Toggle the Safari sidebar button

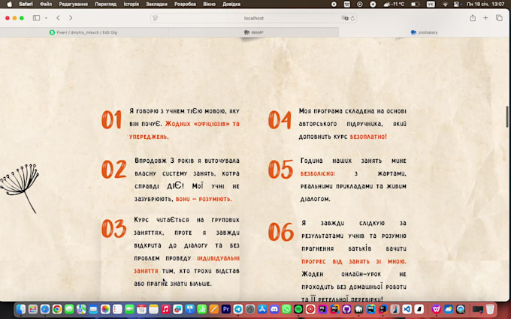(x=36, y=18)
